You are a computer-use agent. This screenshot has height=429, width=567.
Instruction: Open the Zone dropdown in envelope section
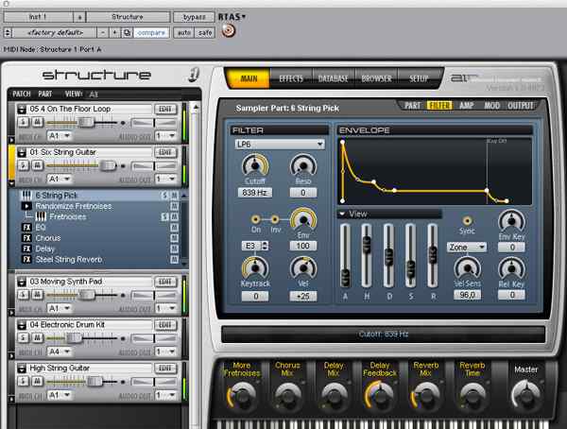(x=467, y=247)
